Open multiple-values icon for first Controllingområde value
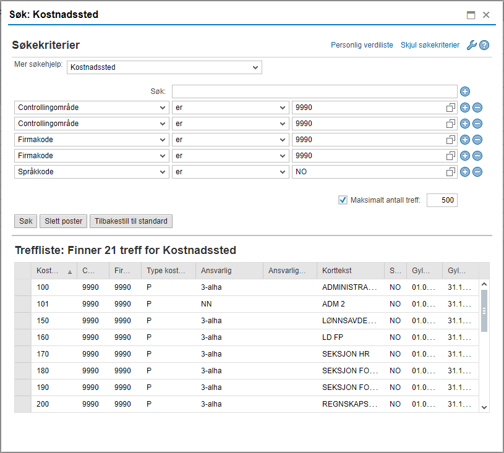The width and height of the screenshot is (504, 453). 451,108
